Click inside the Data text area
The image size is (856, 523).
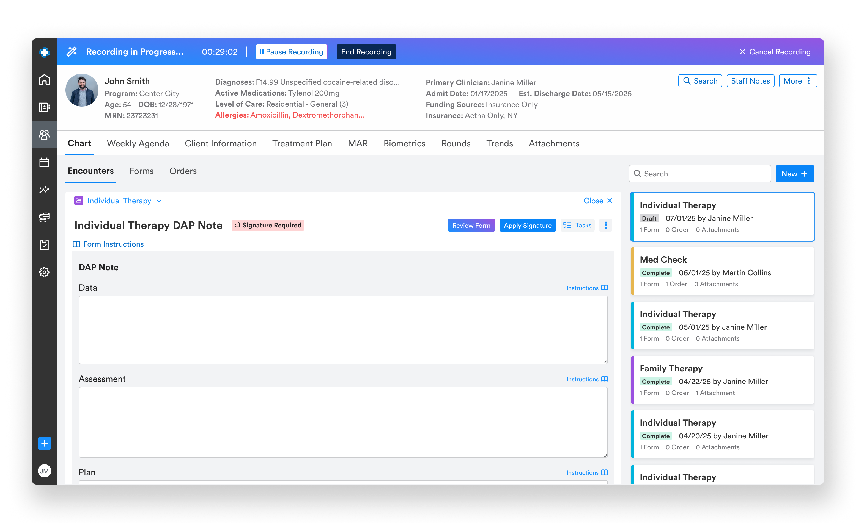click(343, 329)
